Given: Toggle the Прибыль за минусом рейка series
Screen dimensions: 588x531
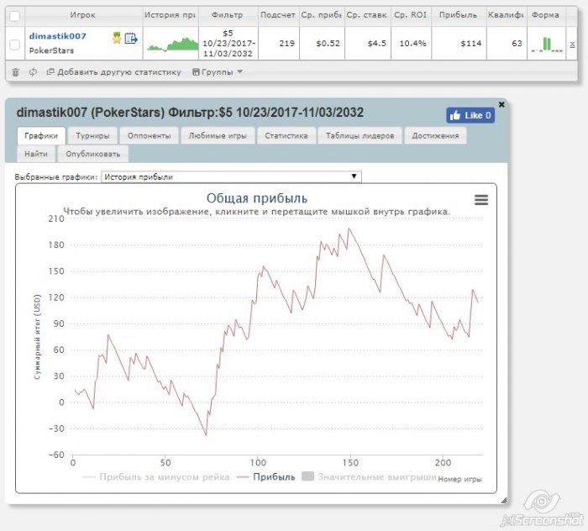Looking at the screenshot, I should 156,477.
